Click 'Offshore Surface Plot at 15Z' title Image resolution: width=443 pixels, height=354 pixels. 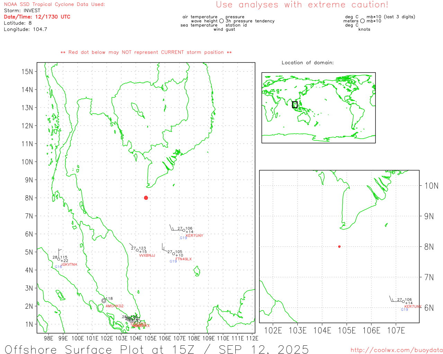(157, 349)
